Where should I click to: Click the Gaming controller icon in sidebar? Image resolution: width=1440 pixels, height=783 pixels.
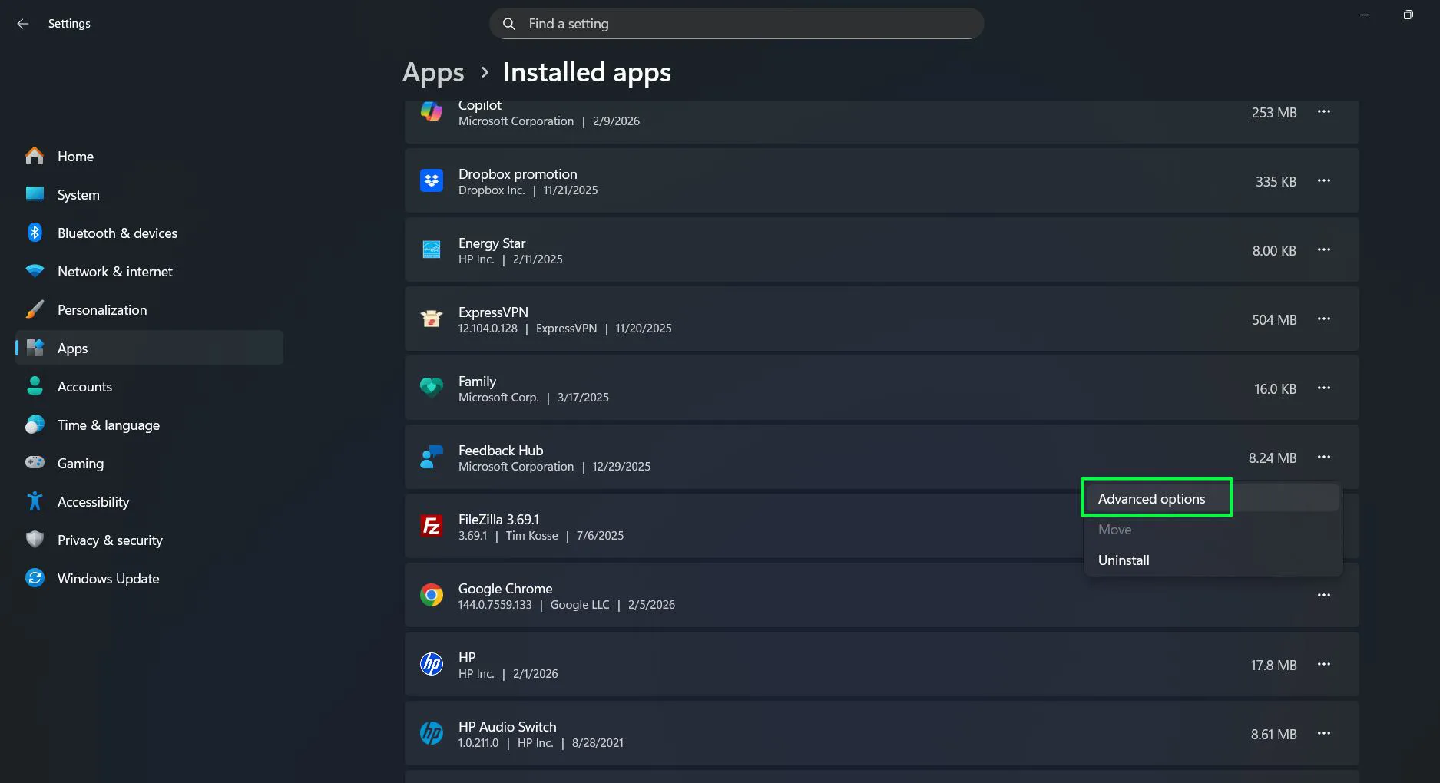tap(35, 463)
